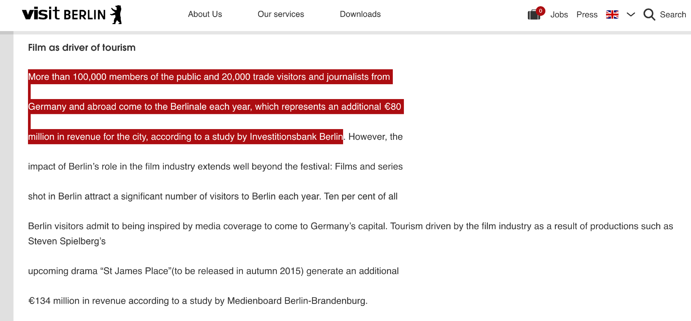The width and height of the screenshot is (691, 321).
Task: Click the magnifying glass search icon
Action: point(649,14)
